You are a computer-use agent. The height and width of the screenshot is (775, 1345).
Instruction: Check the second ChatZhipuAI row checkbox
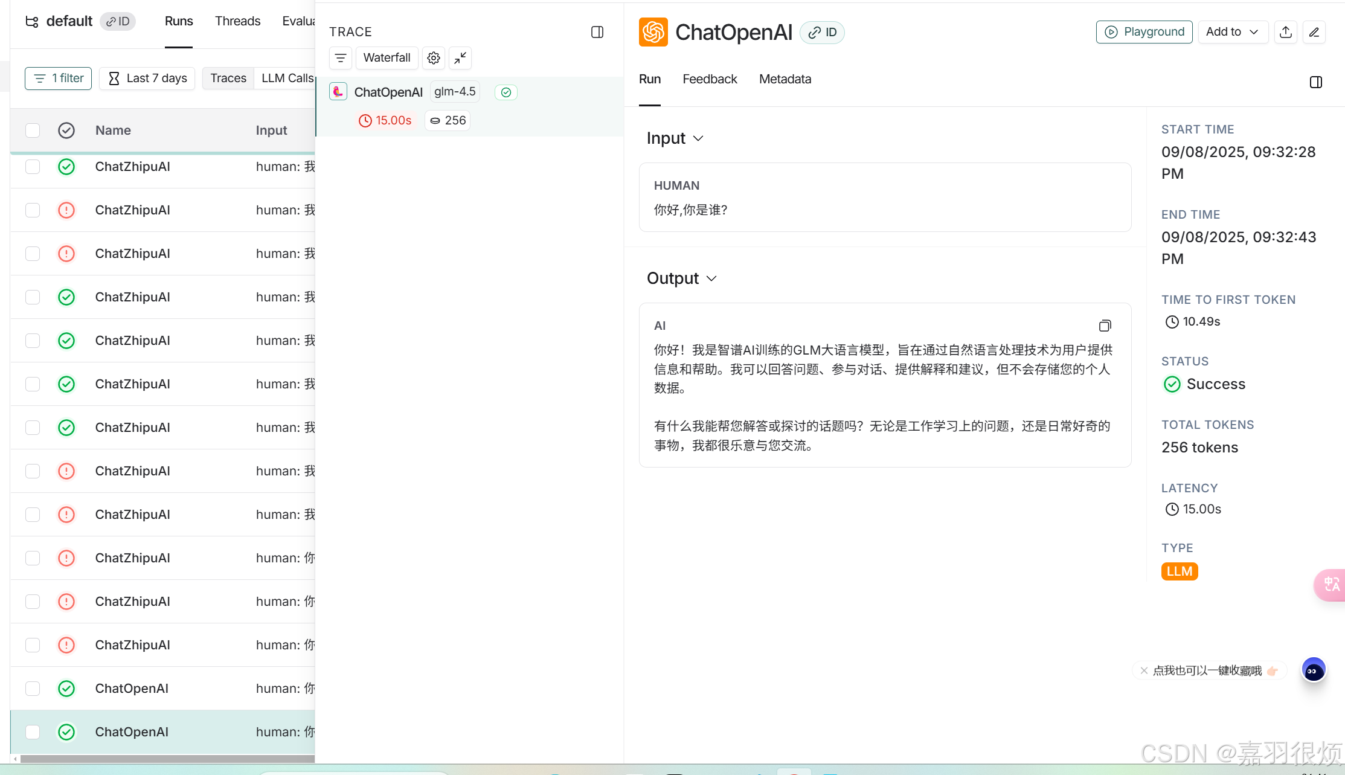point(33,210)
